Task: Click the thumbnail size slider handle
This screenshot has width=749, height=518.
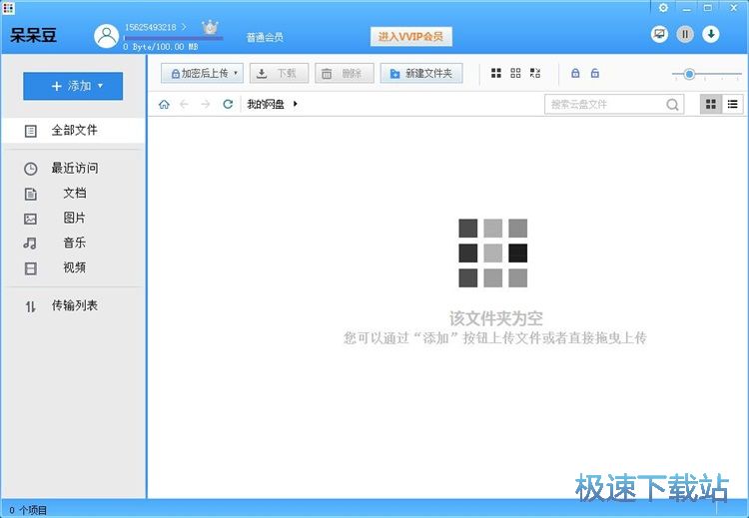Action: (689, 74)
